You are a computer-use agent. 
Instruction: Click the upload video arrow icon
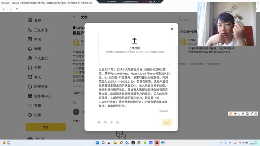pos(134,41)
